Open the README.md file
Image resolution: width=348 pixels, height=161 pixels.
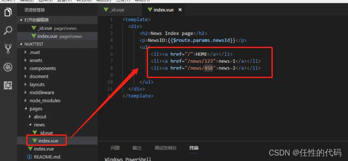[57, 157]
